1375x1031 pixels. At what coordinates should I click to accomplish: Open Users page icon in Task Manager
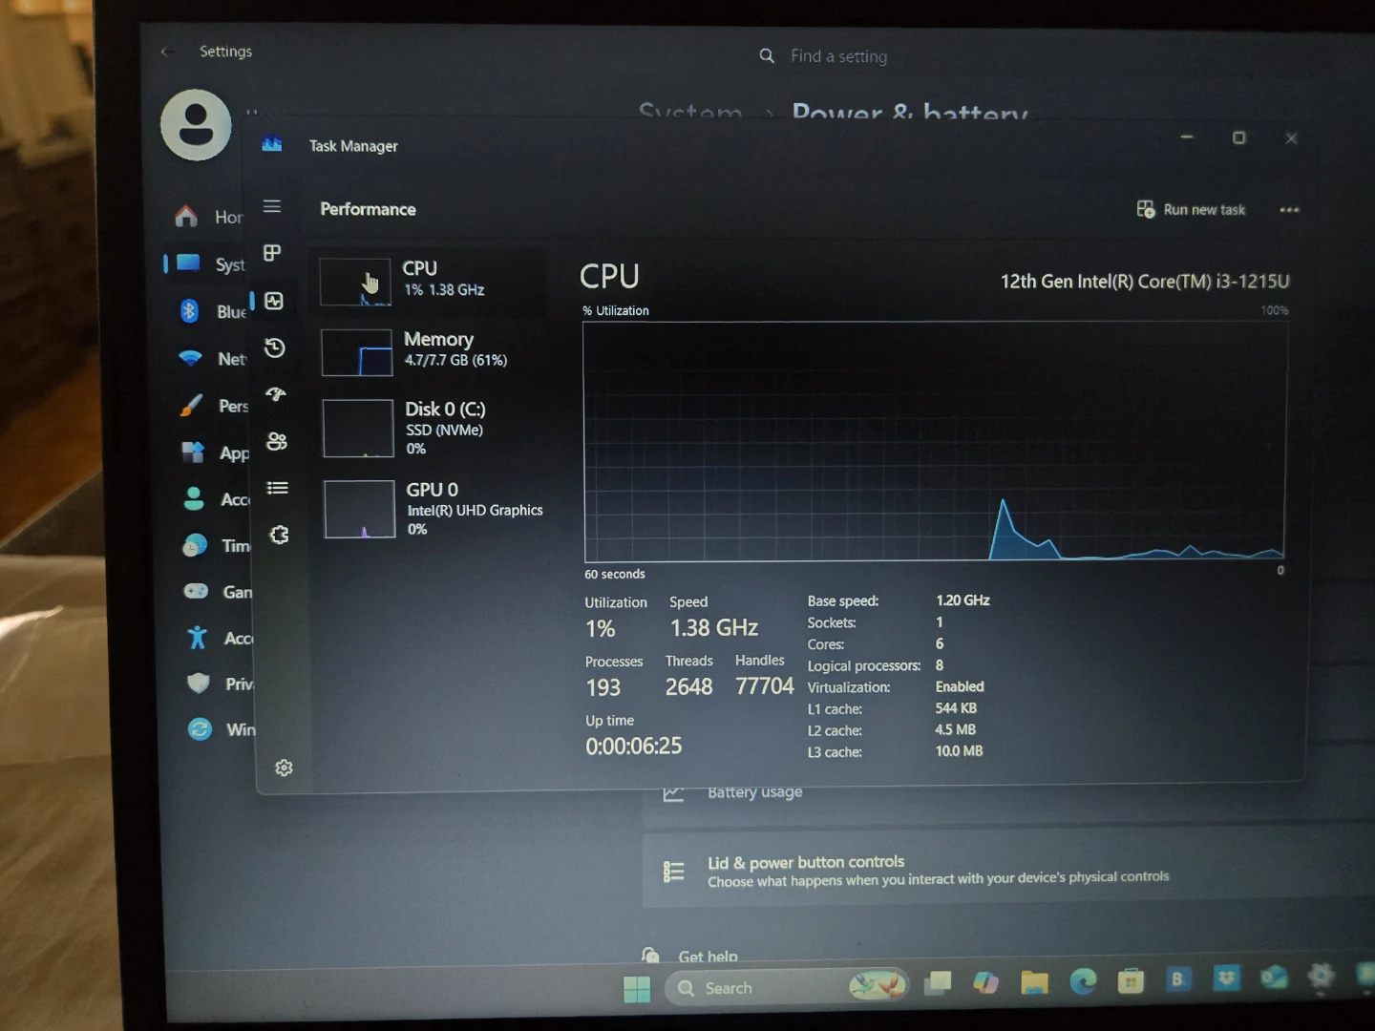[277, 441]
